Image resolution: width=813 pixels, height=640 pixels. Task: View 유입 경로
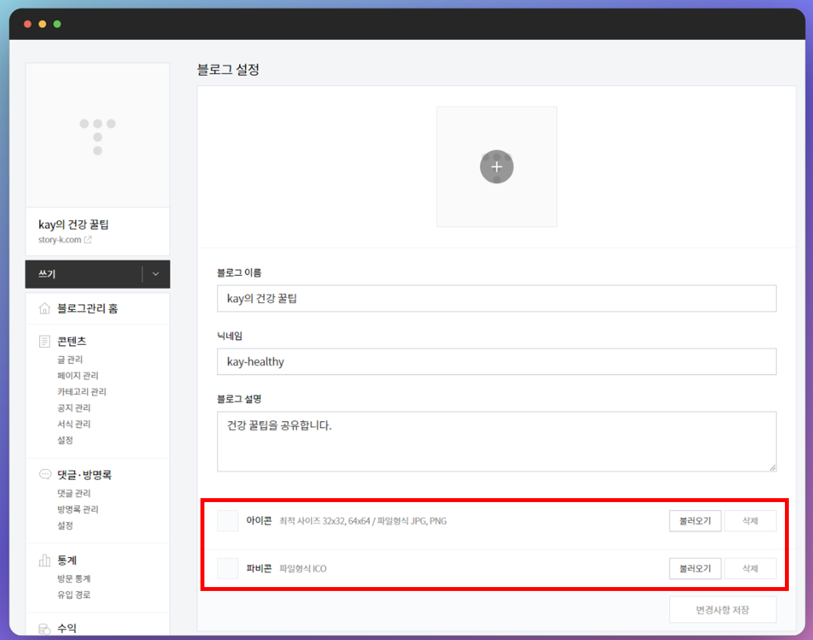point(74,595)
